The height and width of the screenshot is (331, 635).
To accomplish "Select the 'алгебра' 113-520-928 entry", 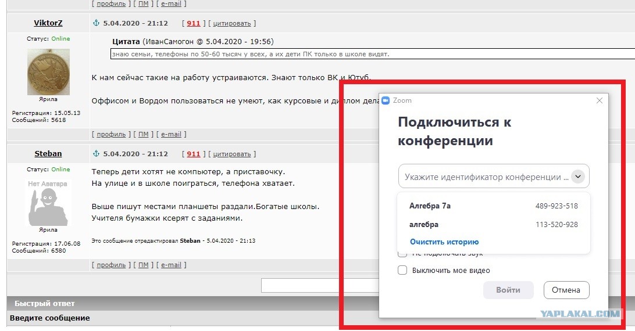I will (x=494, y=225).
